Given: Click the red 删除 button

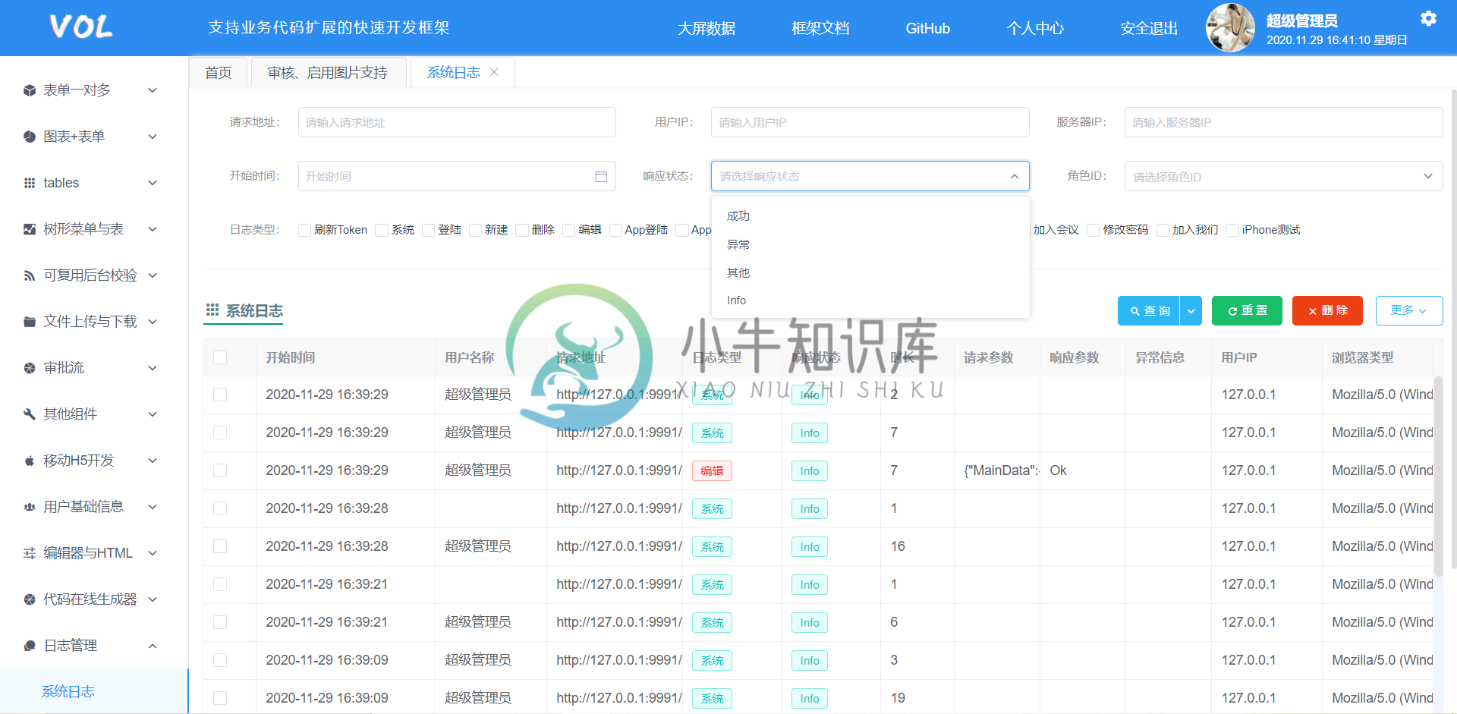Looking at the screenshot, I should click(1327, 310).
